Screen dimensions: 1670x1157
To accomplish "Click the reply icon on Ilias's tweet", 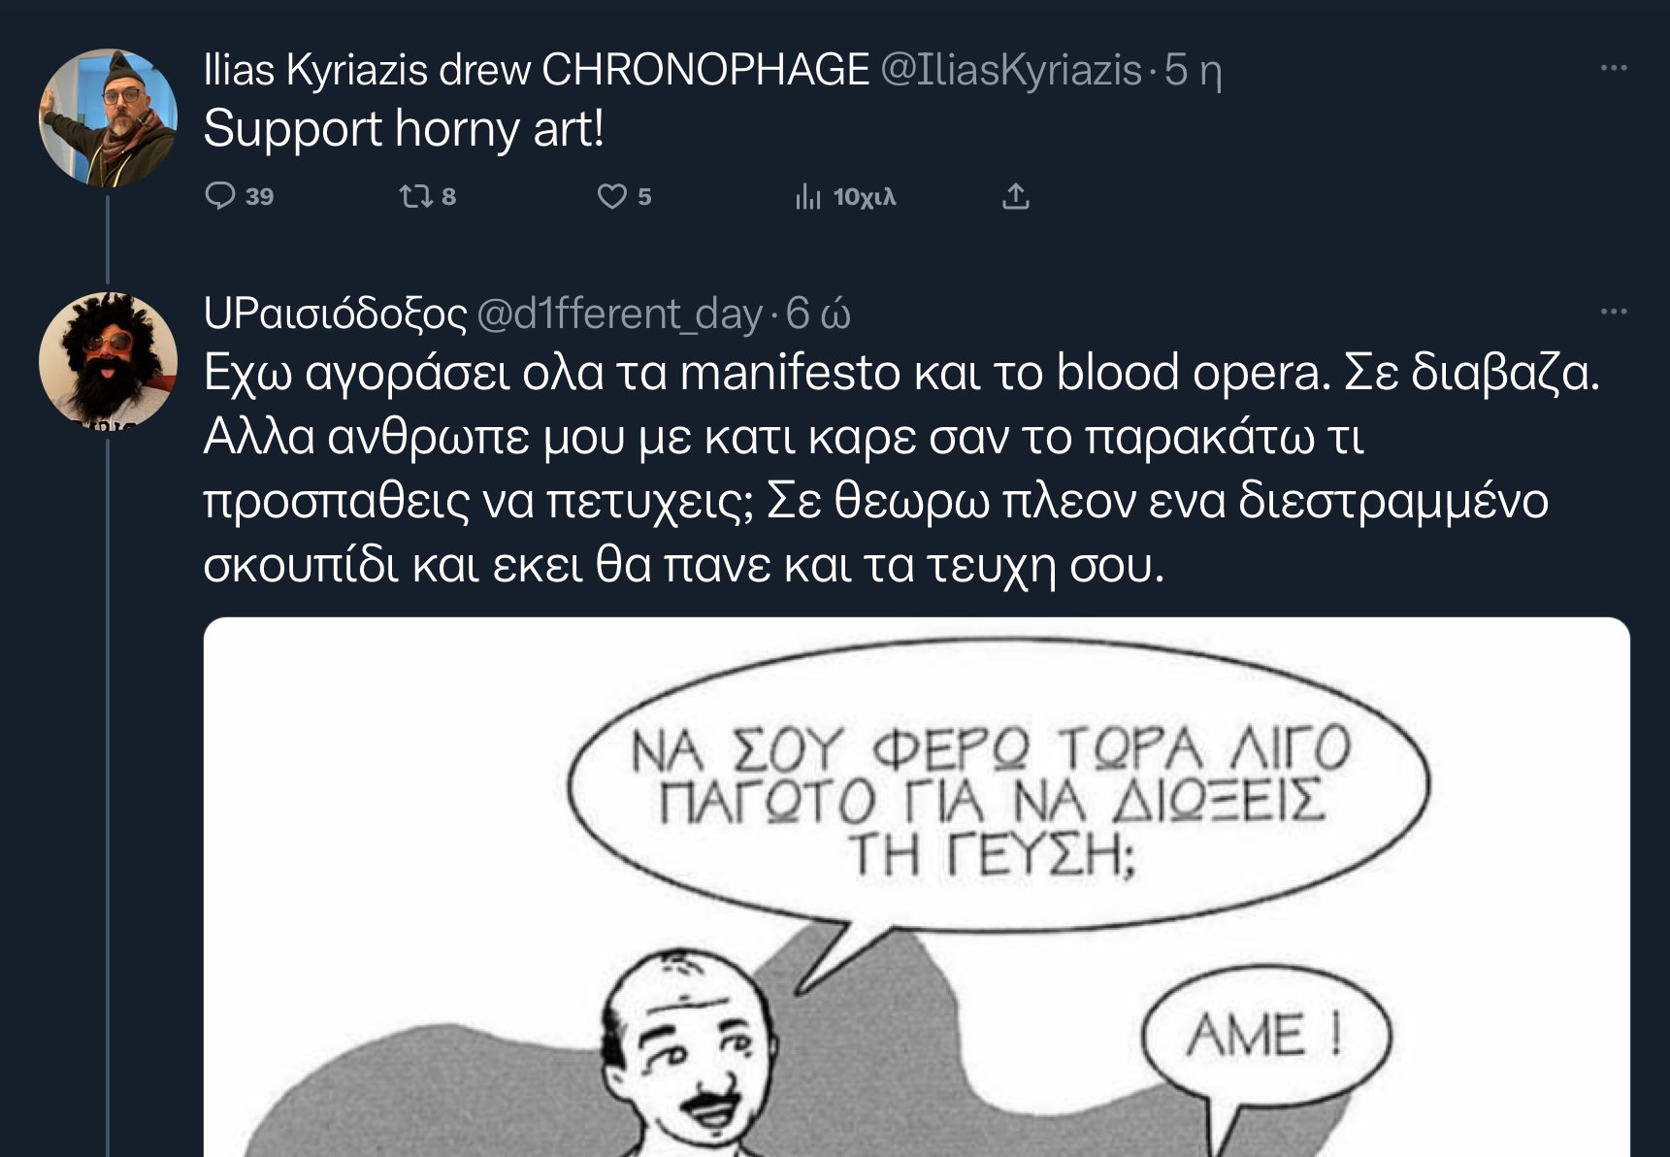I will 221,196.
